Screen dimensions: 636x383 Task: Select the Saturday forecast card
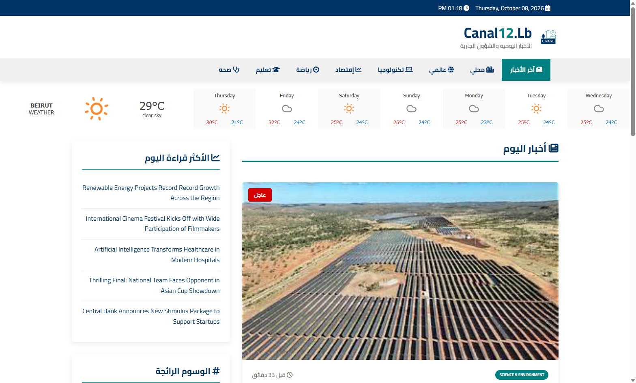pyautogui.click(x=349, y=109)
